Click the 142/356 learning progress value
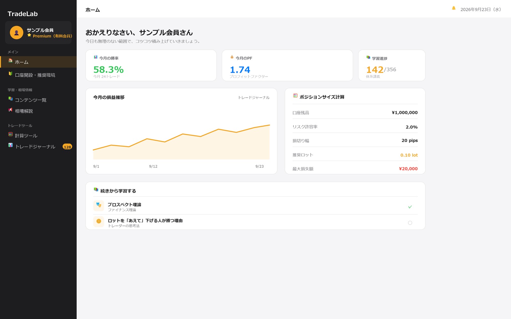This screenshot has width=511, height=319. pyautogui.click(x=381, y=70)
